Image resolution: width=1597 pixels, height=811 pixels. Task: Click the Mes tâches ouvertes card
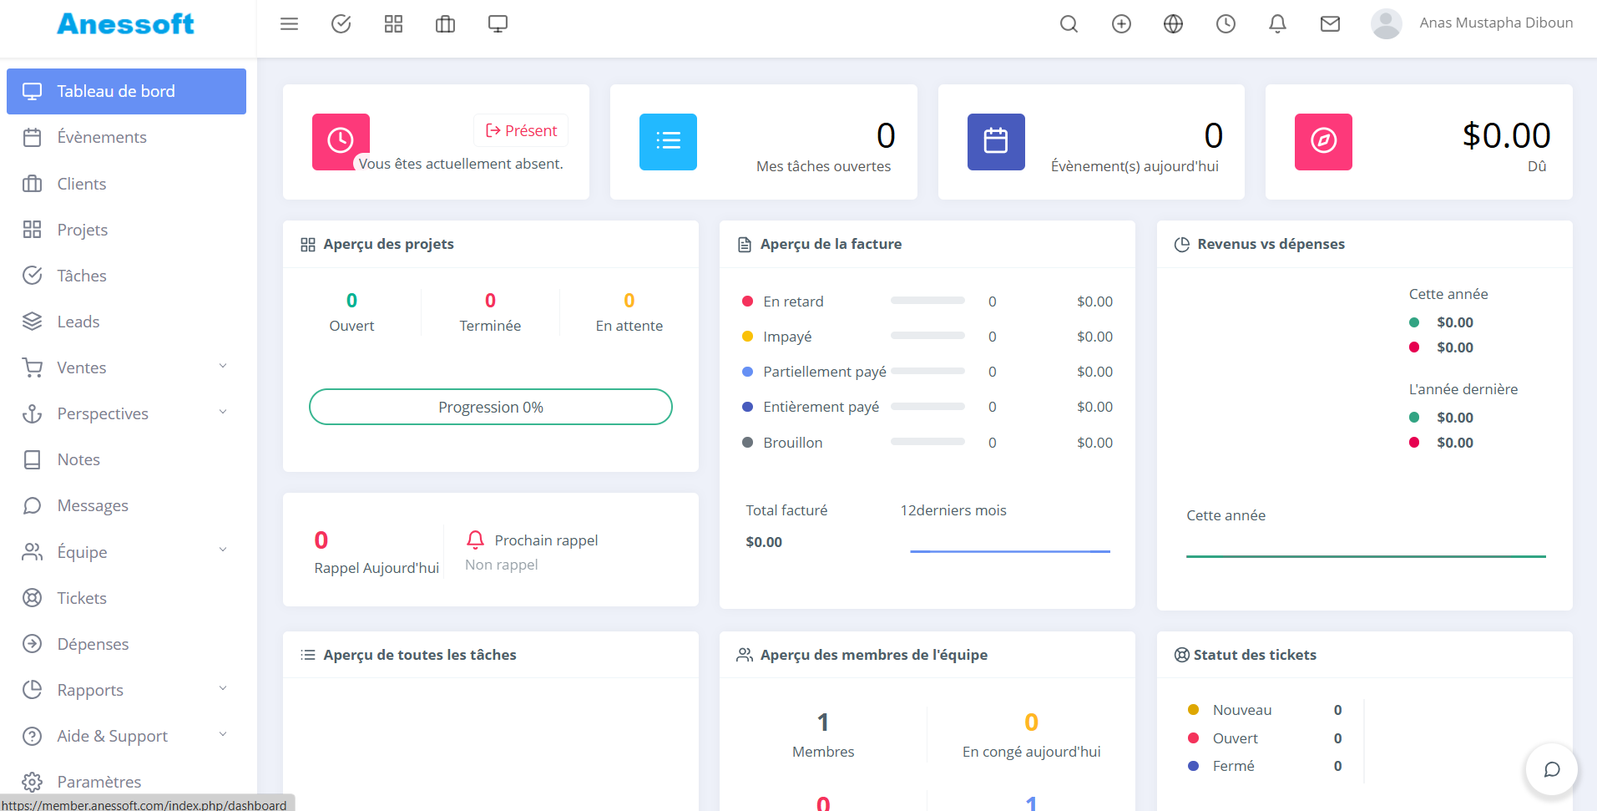point(763,142)
